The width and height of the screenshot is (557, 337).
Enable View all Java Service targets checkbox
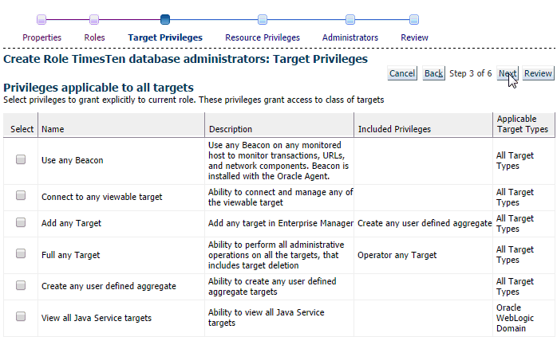[21, 316]
